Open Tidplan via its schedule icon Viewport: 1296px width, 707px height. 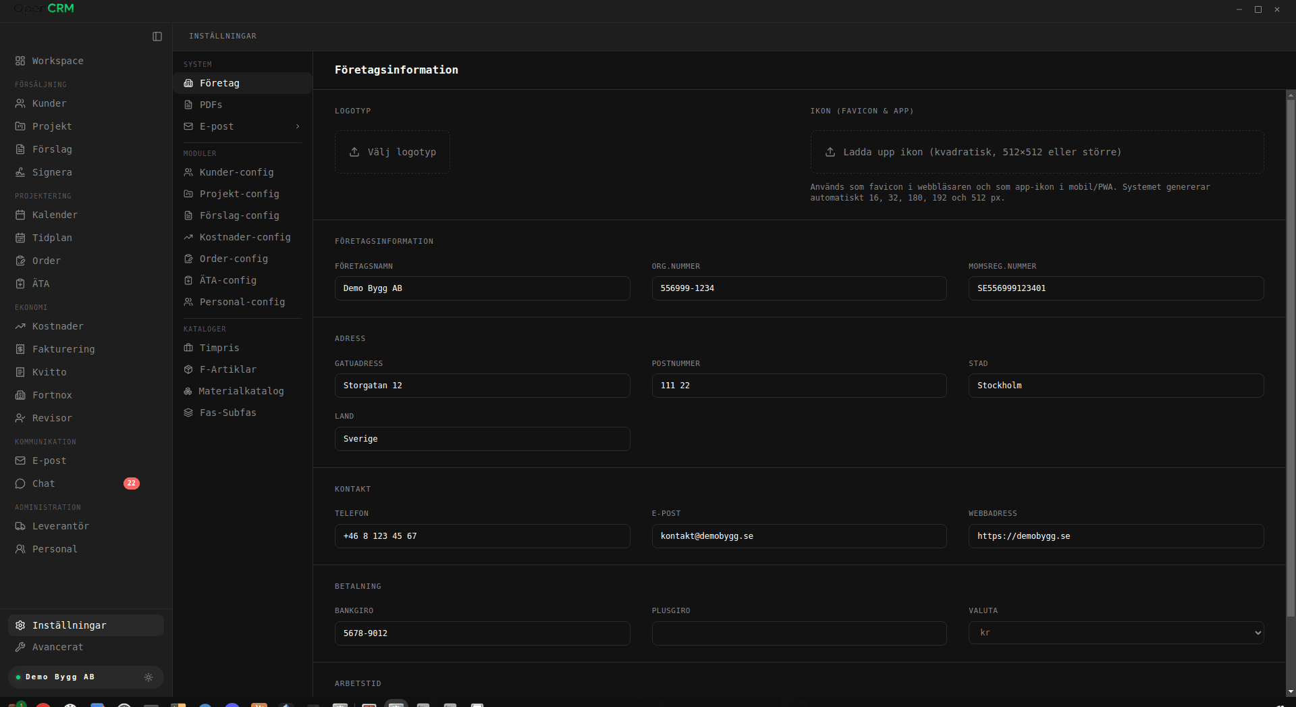[20, 238]
